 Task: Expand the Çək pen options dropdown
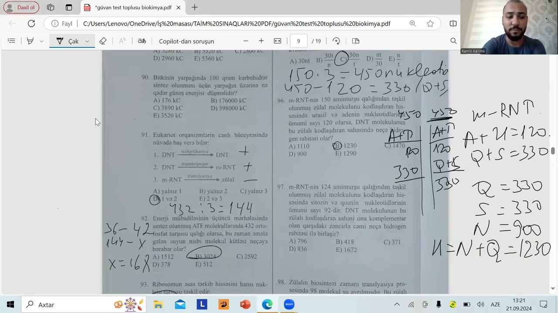pyautogui.click(x=87, y=41)
